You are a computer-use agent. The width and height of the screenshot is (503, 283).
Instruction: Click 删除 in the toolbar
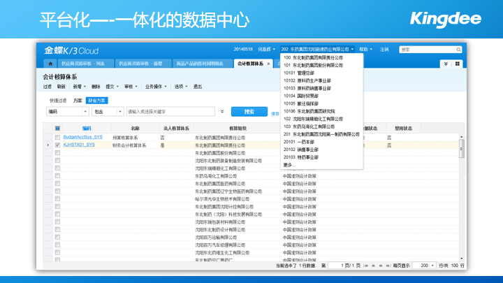pyautogui.click(x=96, y=87)
